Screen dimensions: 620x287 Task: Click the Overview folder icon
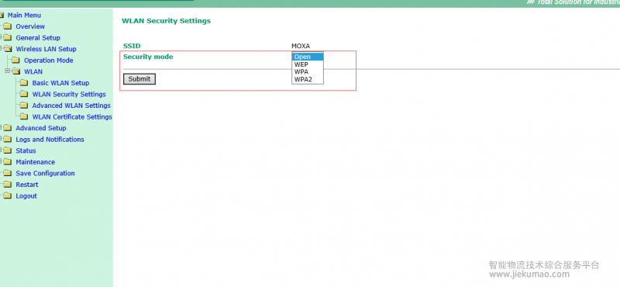pyautogui.click(x=7, y=26)
